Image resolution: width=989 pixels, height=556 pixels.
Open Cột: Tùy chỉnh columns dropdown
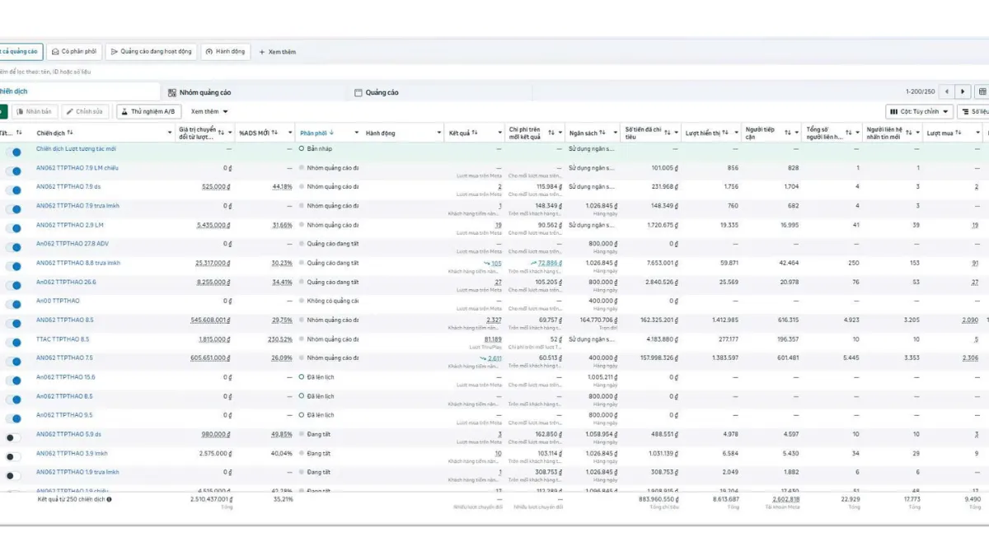919,111
